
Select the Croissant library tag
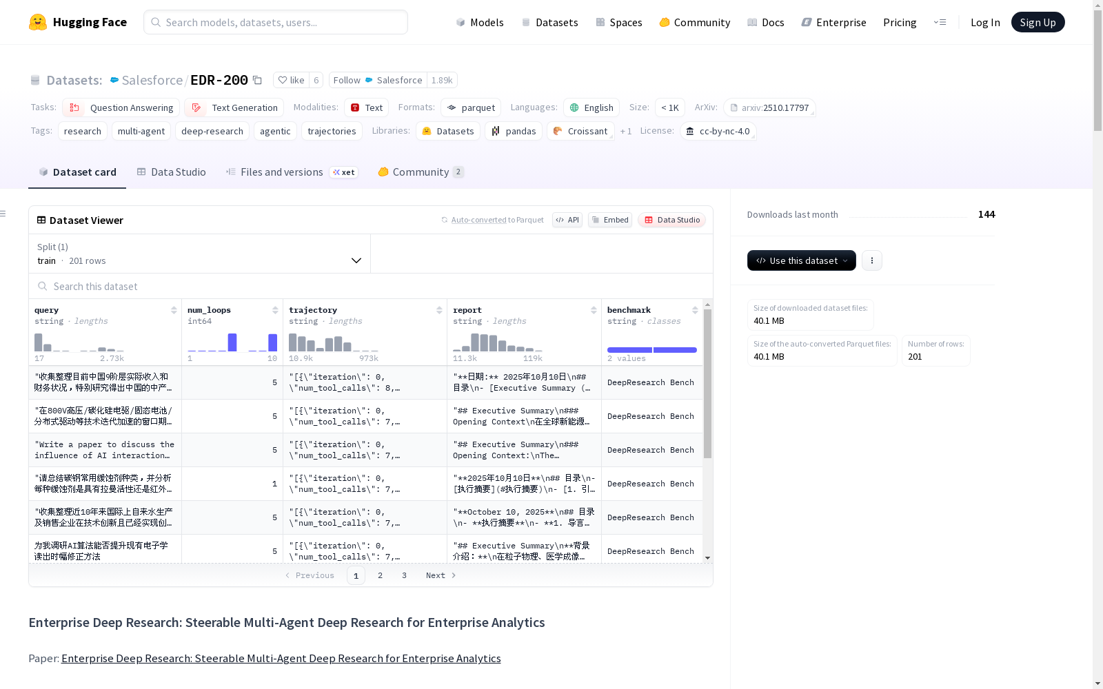click(580, 131)
